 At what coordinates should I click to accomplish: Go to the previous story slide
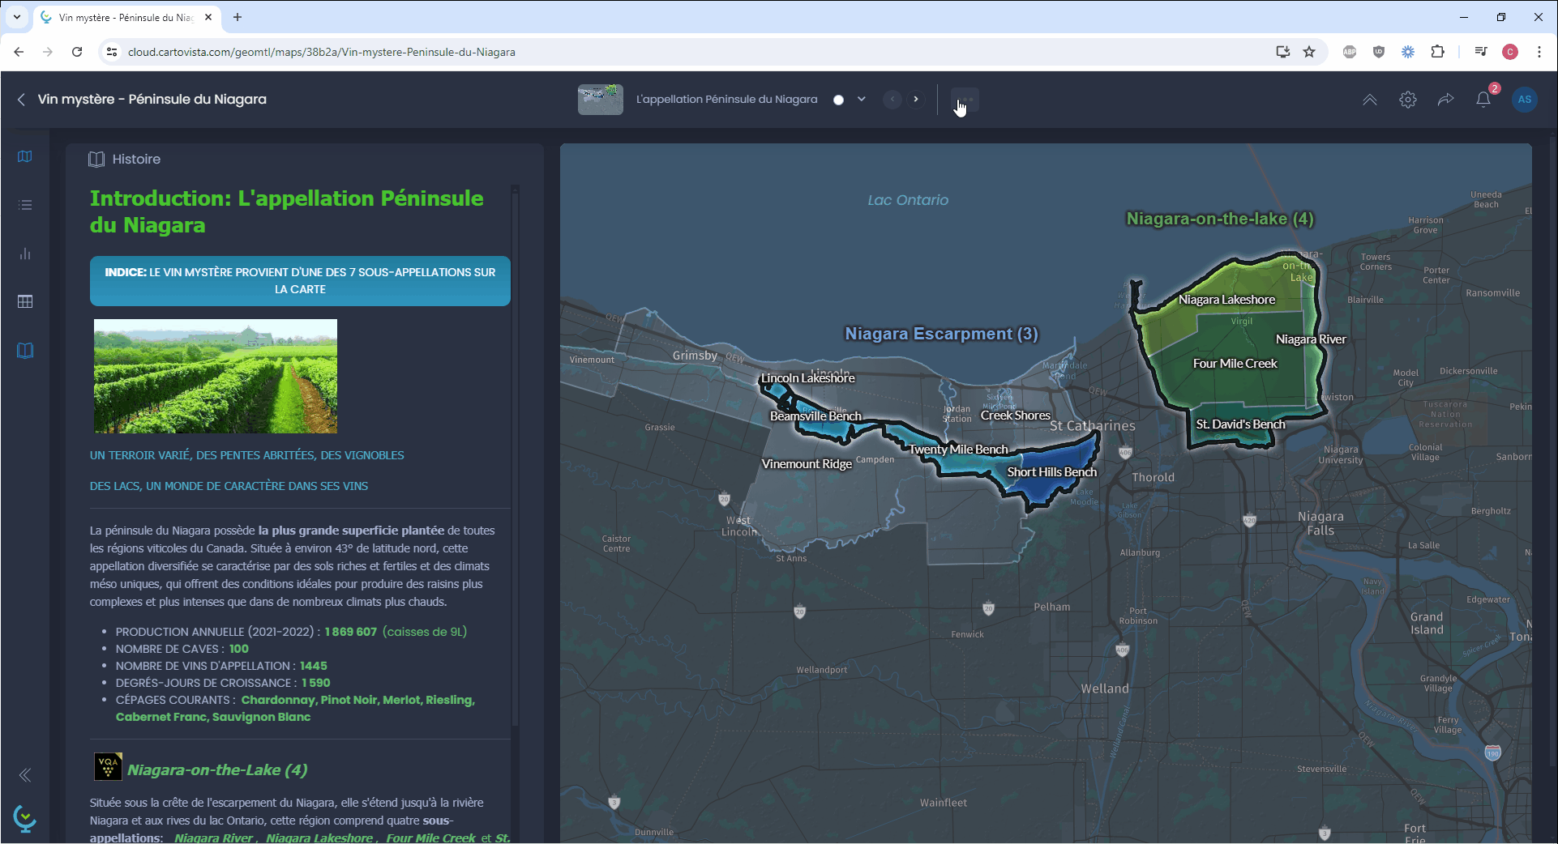[892, 100]
